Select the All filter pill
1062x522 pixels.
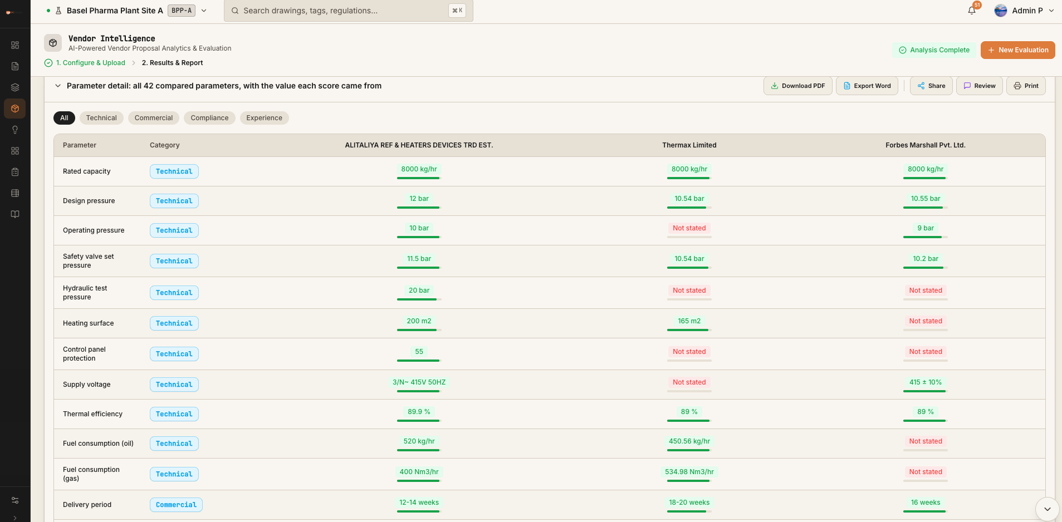tap(64, 118)
